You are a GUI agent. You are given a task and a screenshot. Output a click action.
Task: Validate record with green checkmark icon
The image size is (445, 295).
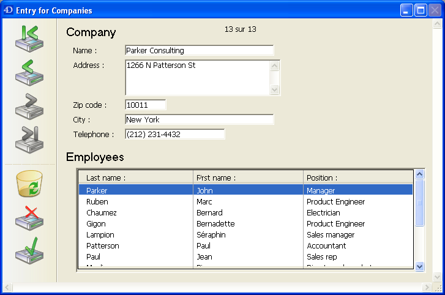point(29,251)
